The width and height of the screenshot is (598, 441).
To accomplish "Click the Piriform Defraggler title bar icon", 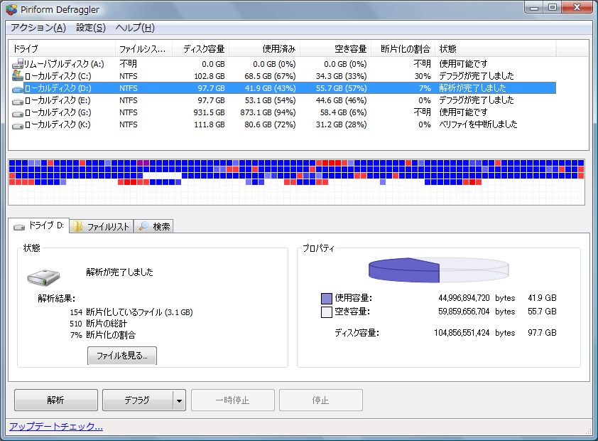I will 11,9.
